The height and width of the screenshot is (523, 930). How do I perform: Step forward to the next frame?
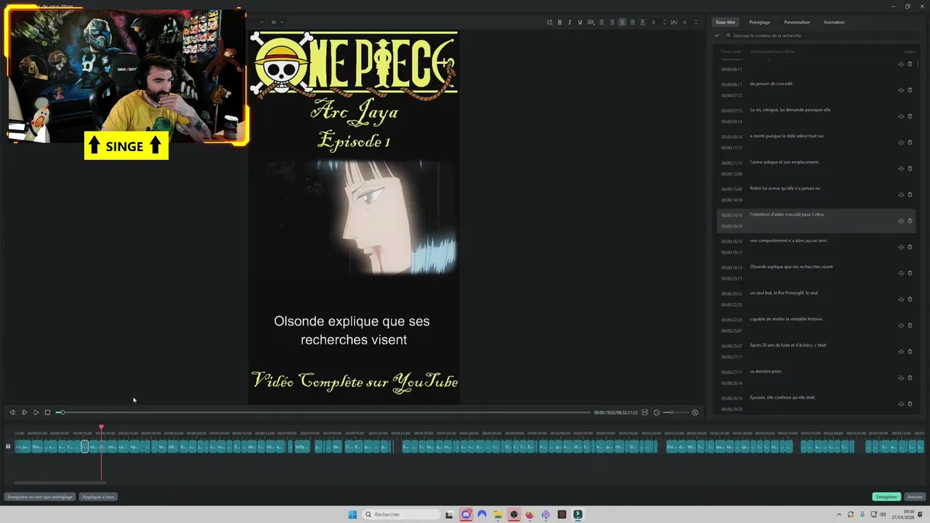pyautogui.click(x=24, y=413)
